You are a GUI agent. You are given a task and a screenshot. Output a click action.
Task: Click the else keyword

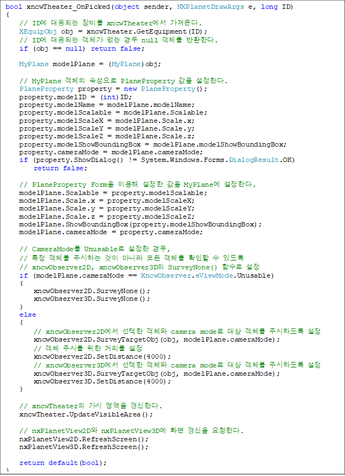tap(28, 315)
